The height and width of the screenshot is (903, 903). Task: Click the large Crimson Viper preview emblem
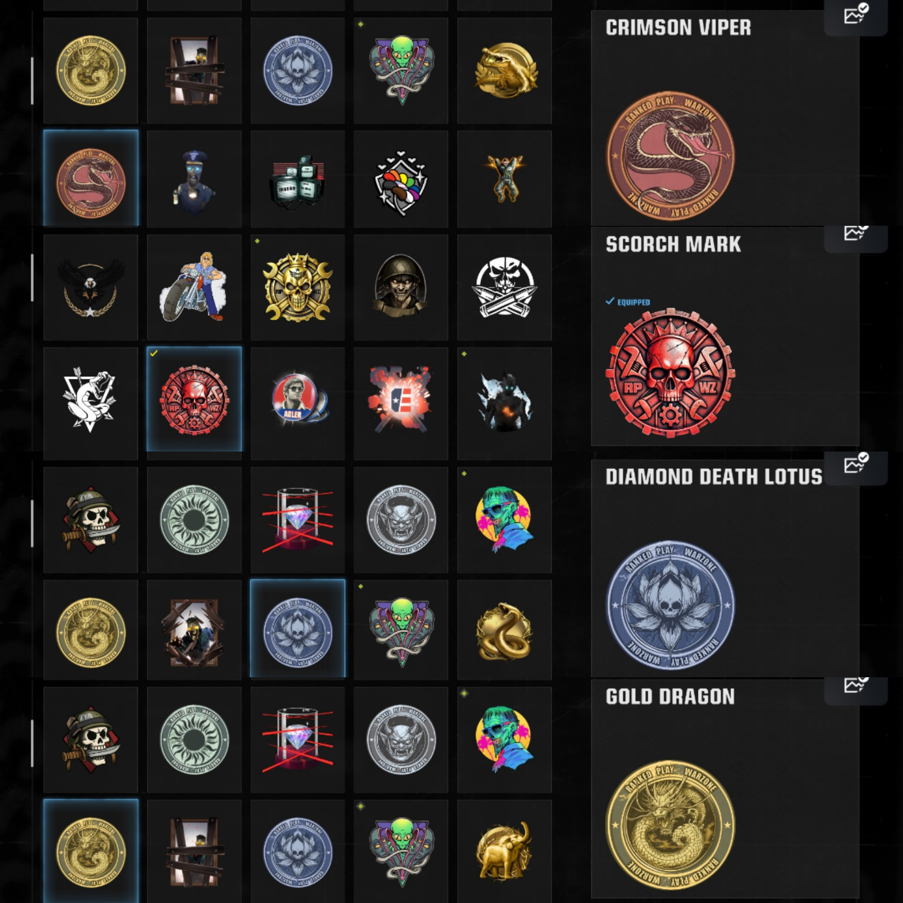coord(670,155)
